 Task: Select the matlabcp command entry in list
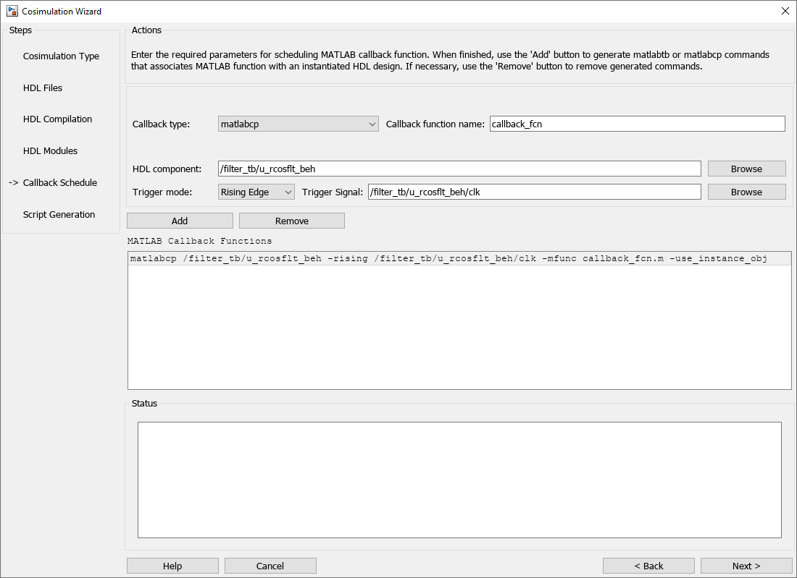pos(448,259)
